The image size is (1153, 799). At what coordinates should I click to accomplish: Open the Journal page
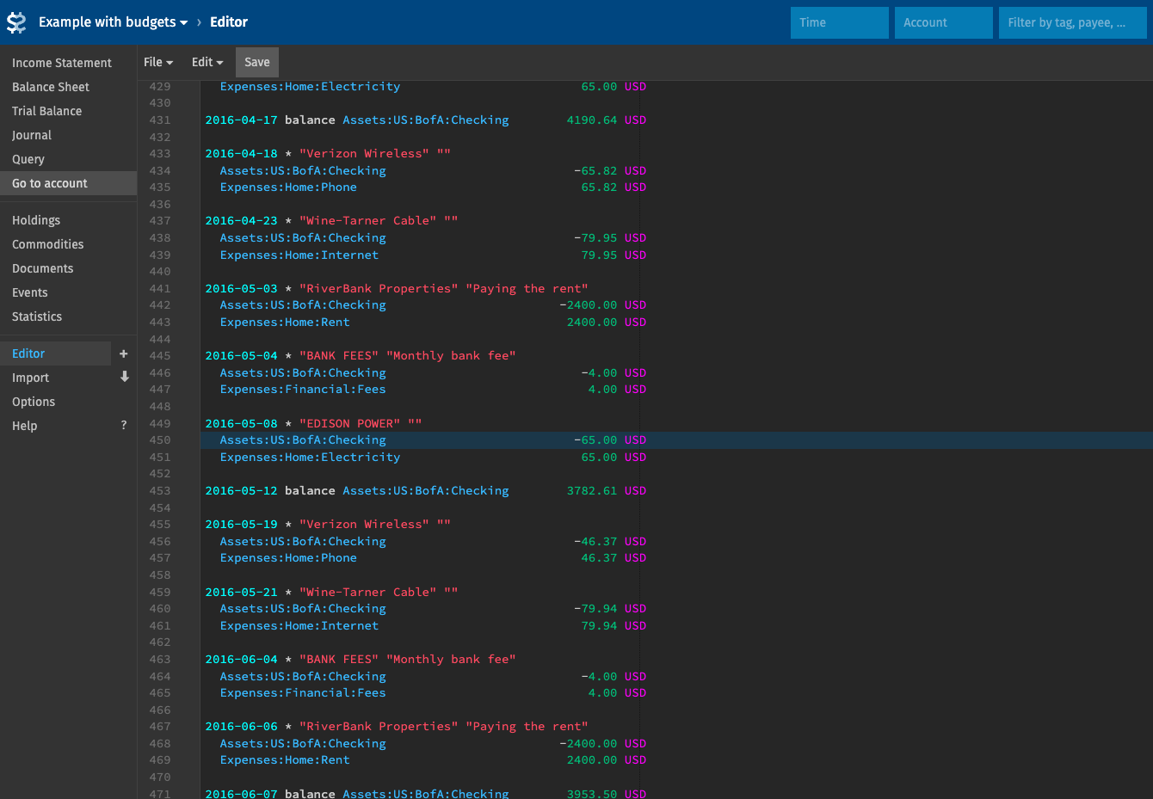point(32,135)
